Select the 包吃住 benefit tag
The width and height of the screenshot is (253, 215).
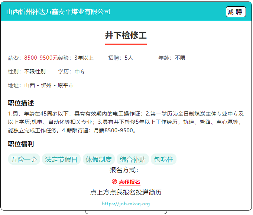163,159
